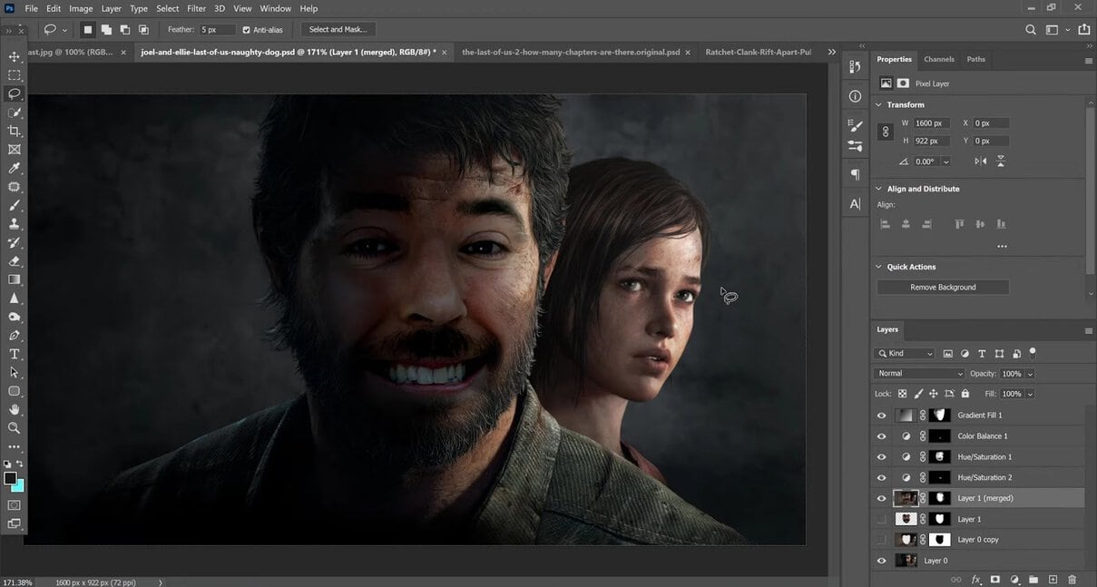Collapse the Quick Actions section

click(x=878, y=267)
